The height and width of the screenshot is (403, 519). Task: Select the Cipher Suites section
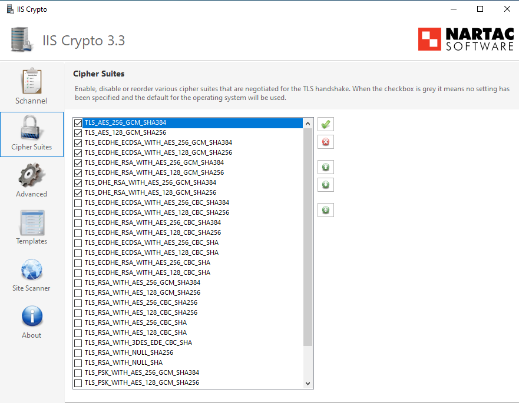[x=31, y=134]
